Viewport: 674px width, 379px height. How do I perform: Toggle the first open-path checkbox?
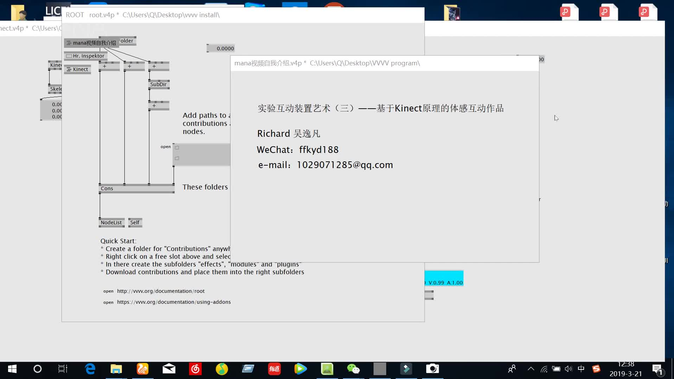coord(177,148)
